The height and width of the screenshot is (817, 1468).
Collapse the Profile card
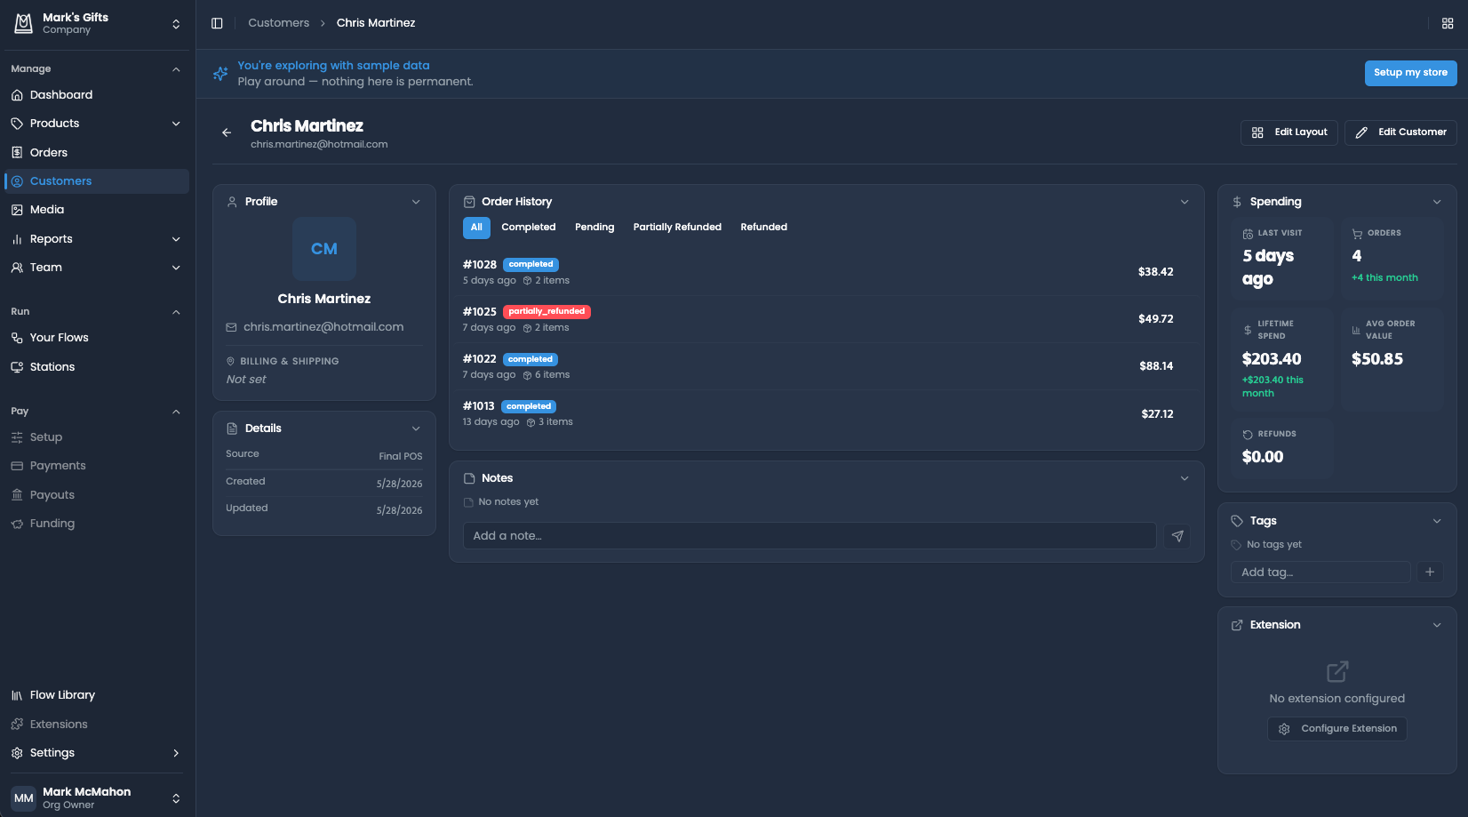coord(416,202)
